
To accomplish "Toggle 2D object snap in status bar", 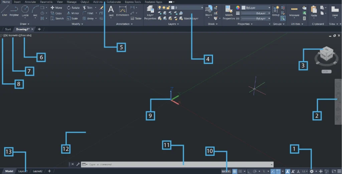I will tap(278, 171).
